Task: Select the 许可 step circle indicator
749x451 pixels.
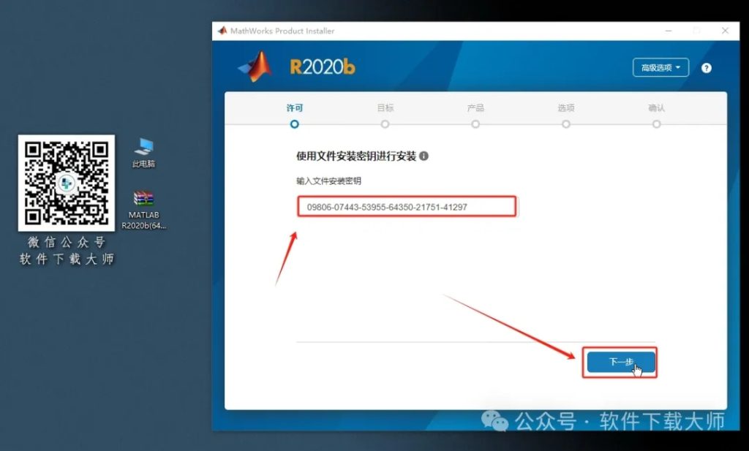Action: click(295, 124)
